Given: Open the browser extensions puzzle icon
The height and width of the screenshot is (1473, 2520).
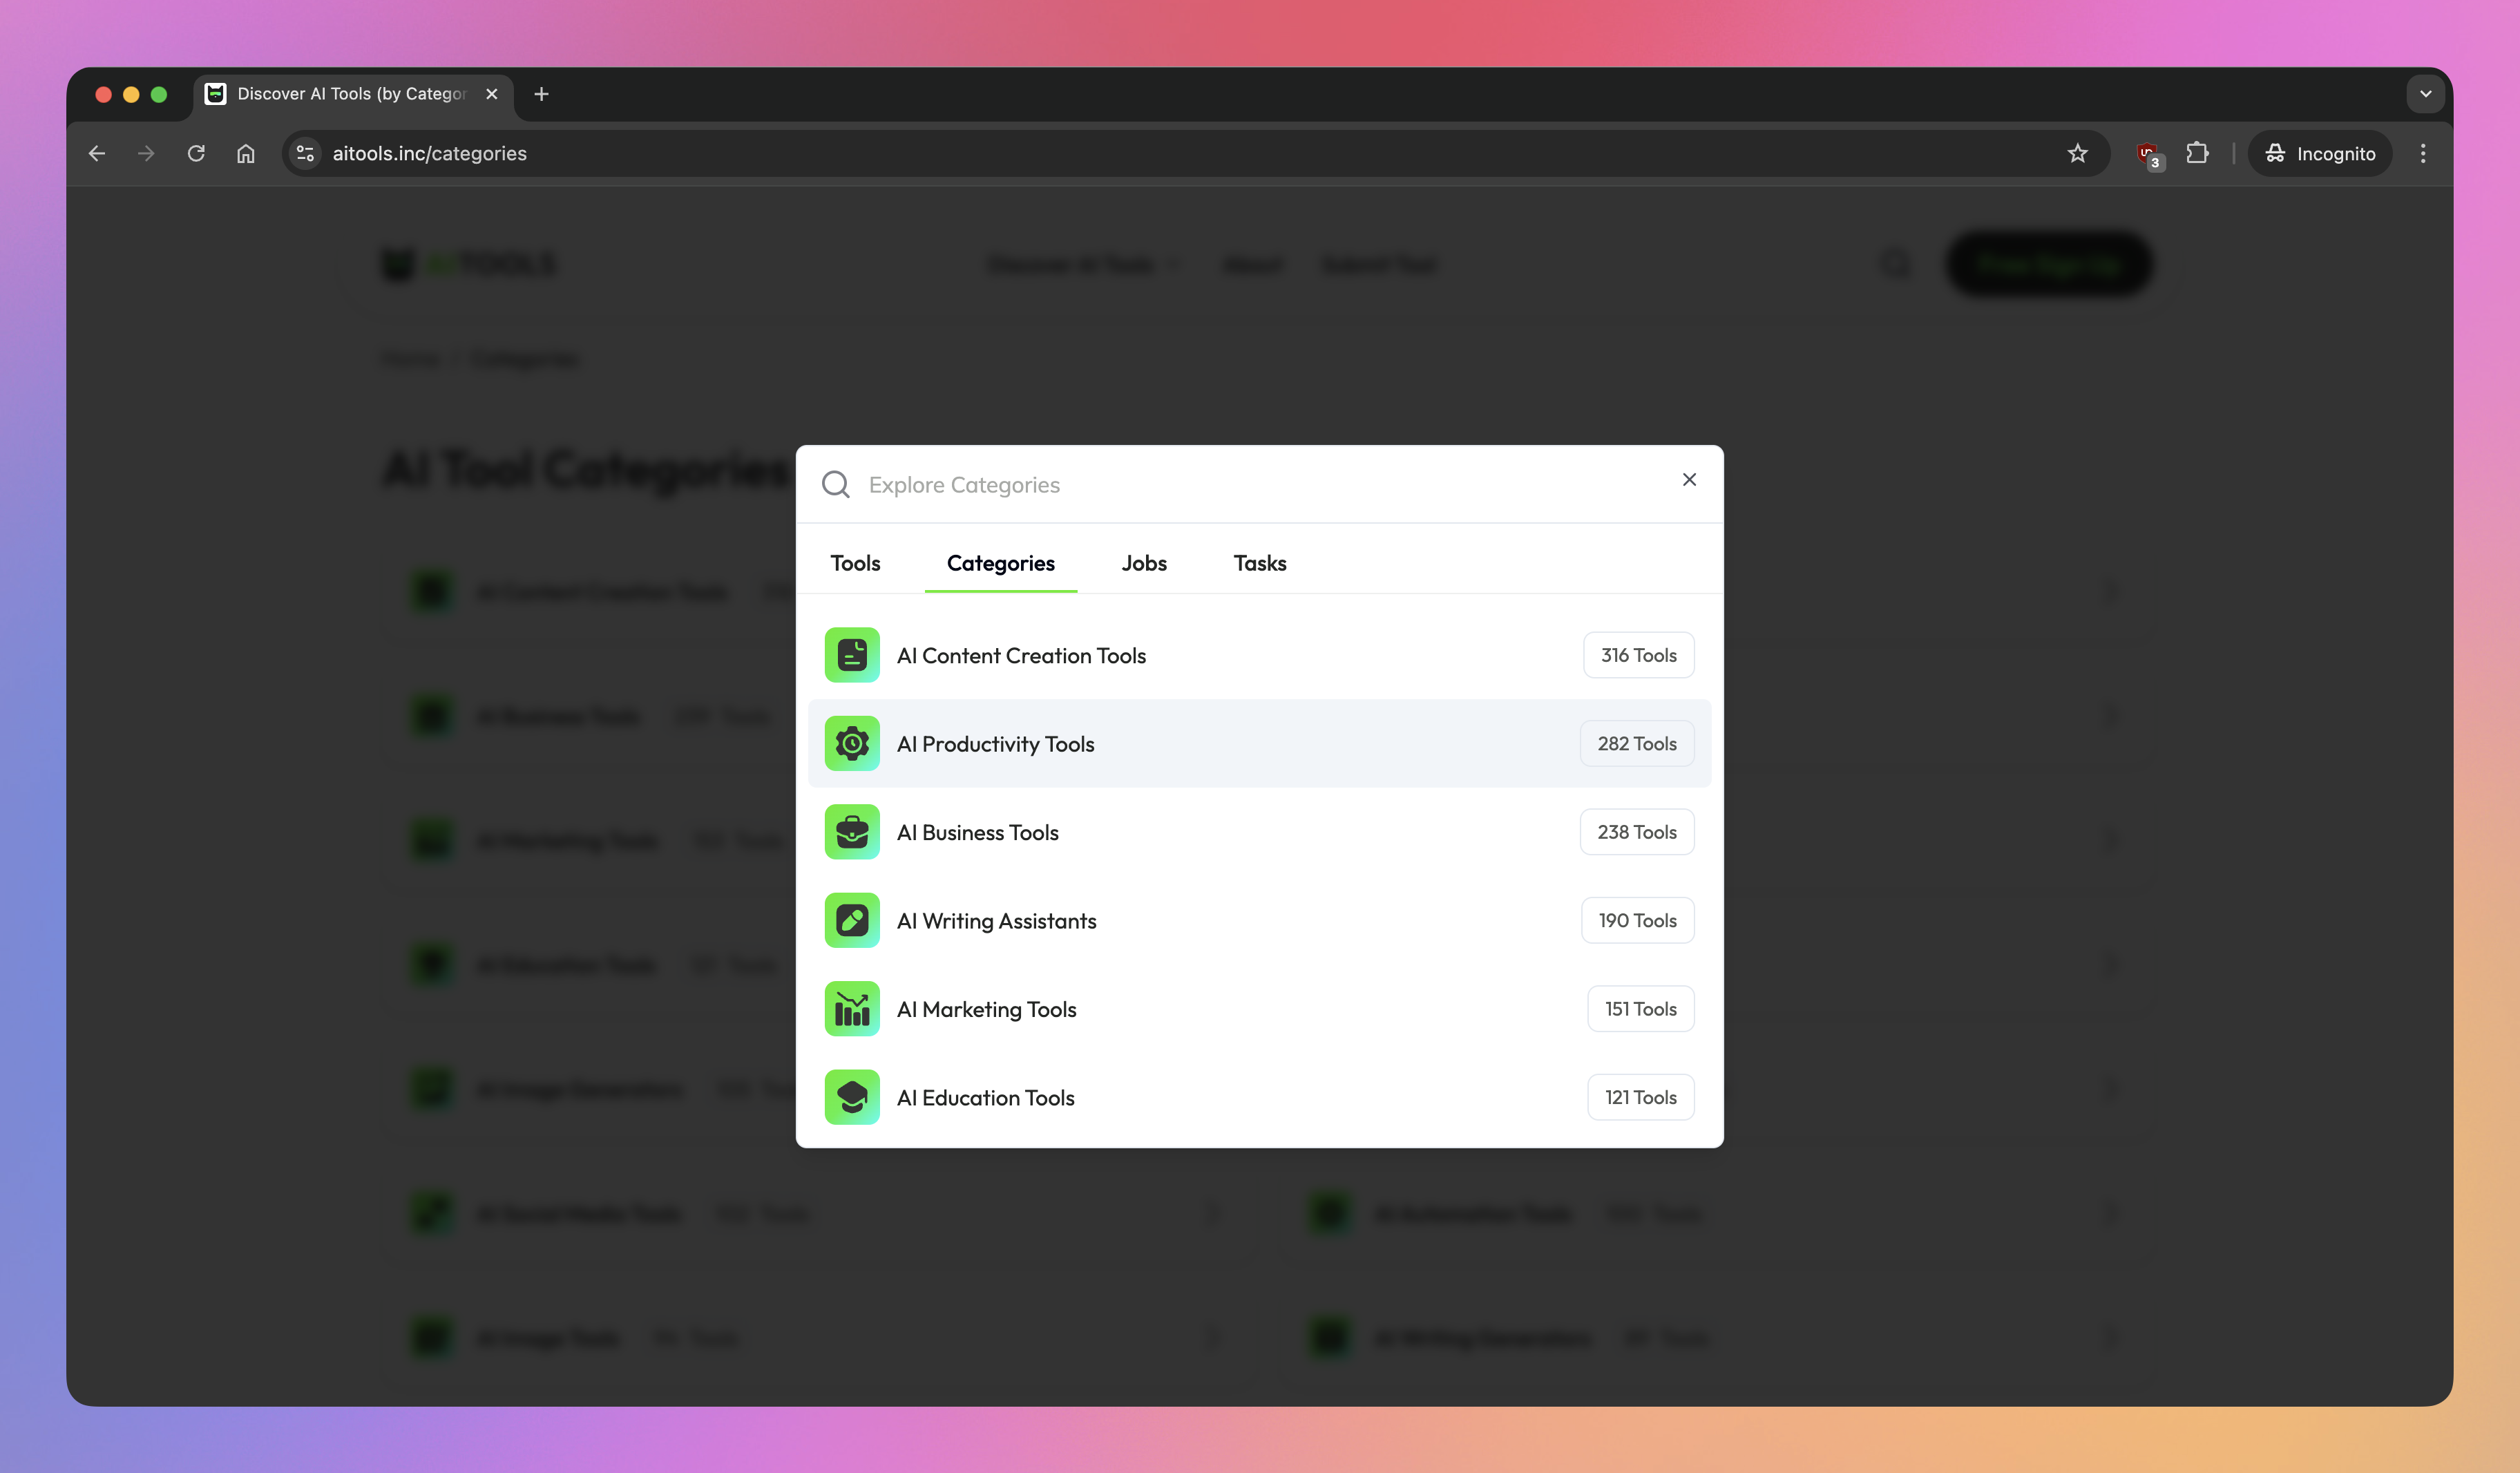Looking at the screenshot, I should tap(2197, 153).
